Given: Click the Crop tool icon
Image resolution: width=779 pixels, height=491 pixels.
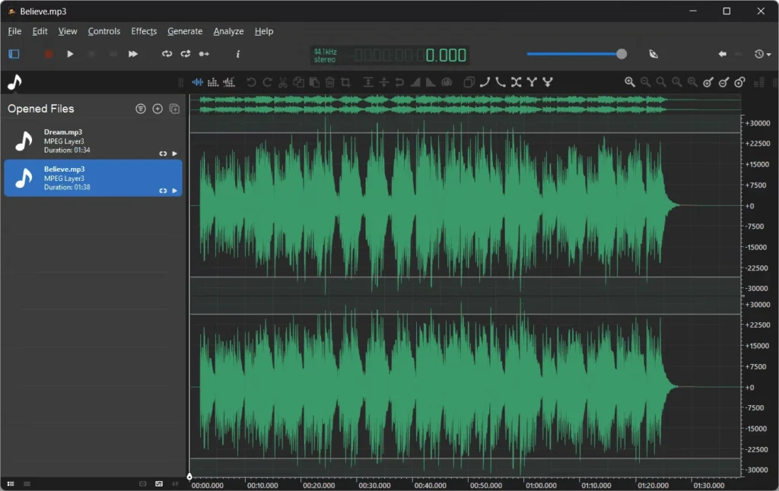Looking at the screenshot, I should click(x=345, y=82).
